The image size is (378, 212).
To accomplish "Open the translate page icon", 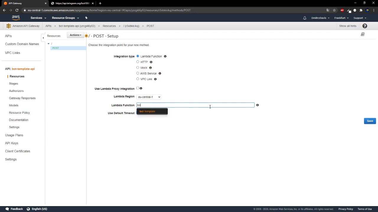I will tap(328, 10).
